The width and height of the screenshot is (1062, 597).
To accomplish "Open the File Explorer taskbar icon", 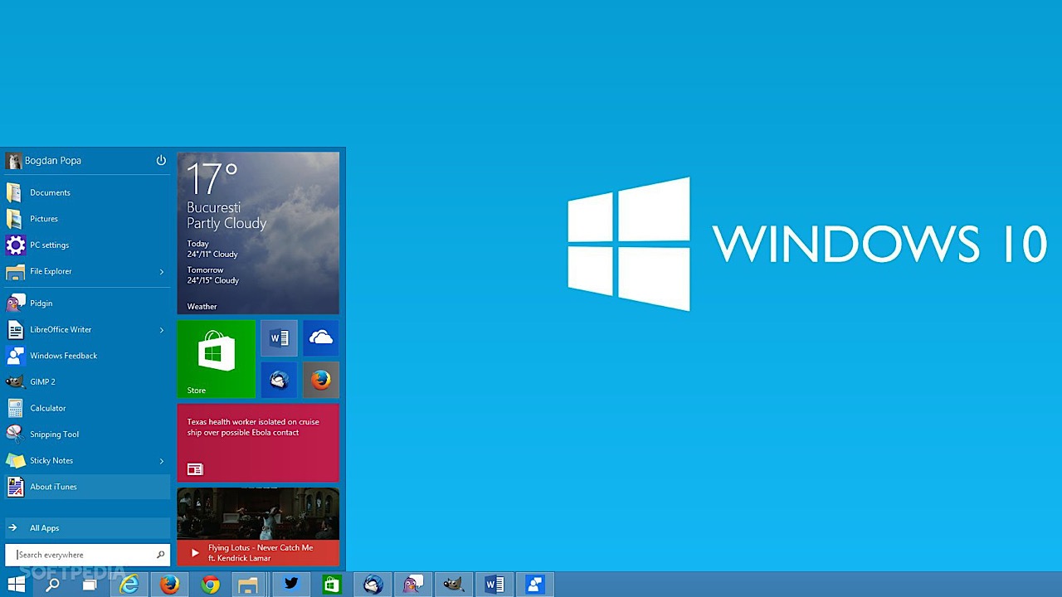I will click(x=248, y=585).
